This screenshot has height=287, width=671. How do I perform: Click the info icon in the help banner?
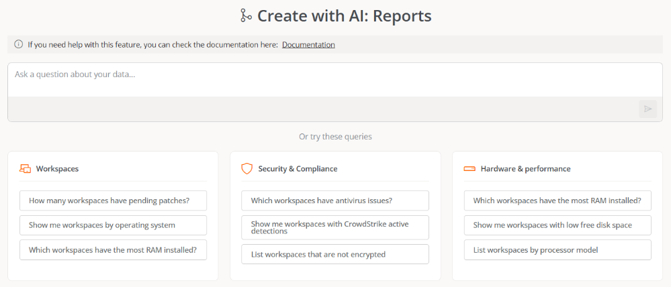18,45
